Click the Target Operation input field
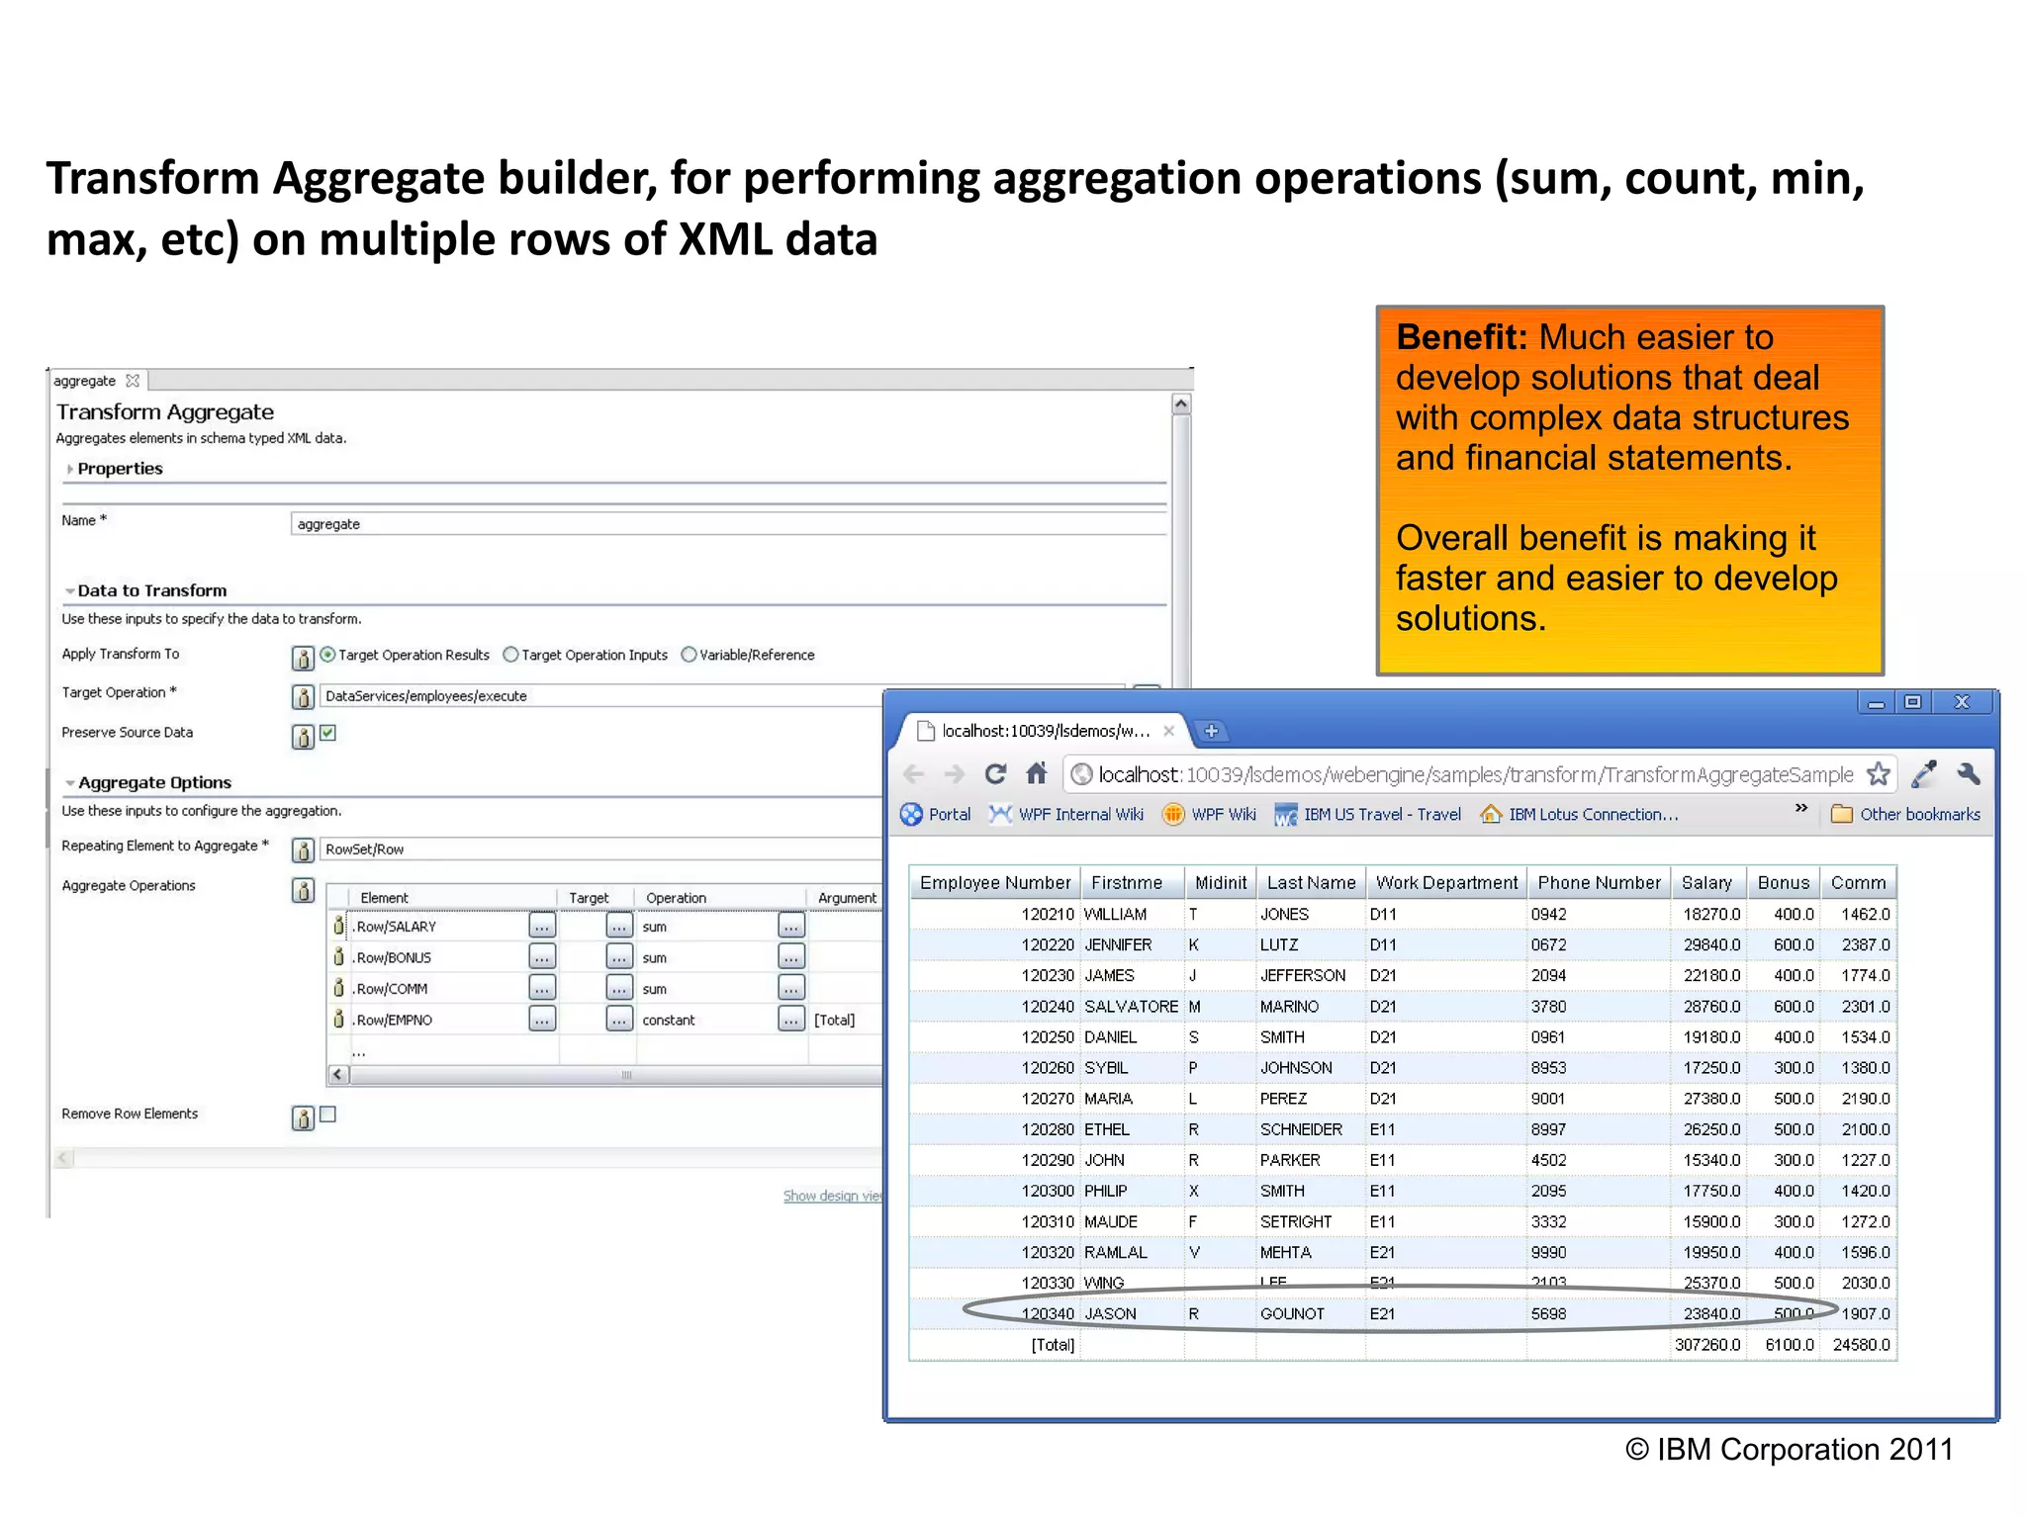This screenshot has height=1518, width=2026. tap(601, 696)
